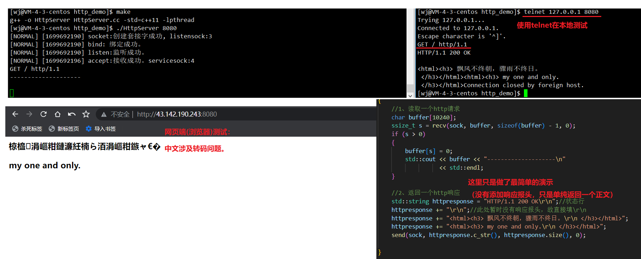Click the globe icon beside 新标签页
The image size is (641, 259).
click(52, 129)
